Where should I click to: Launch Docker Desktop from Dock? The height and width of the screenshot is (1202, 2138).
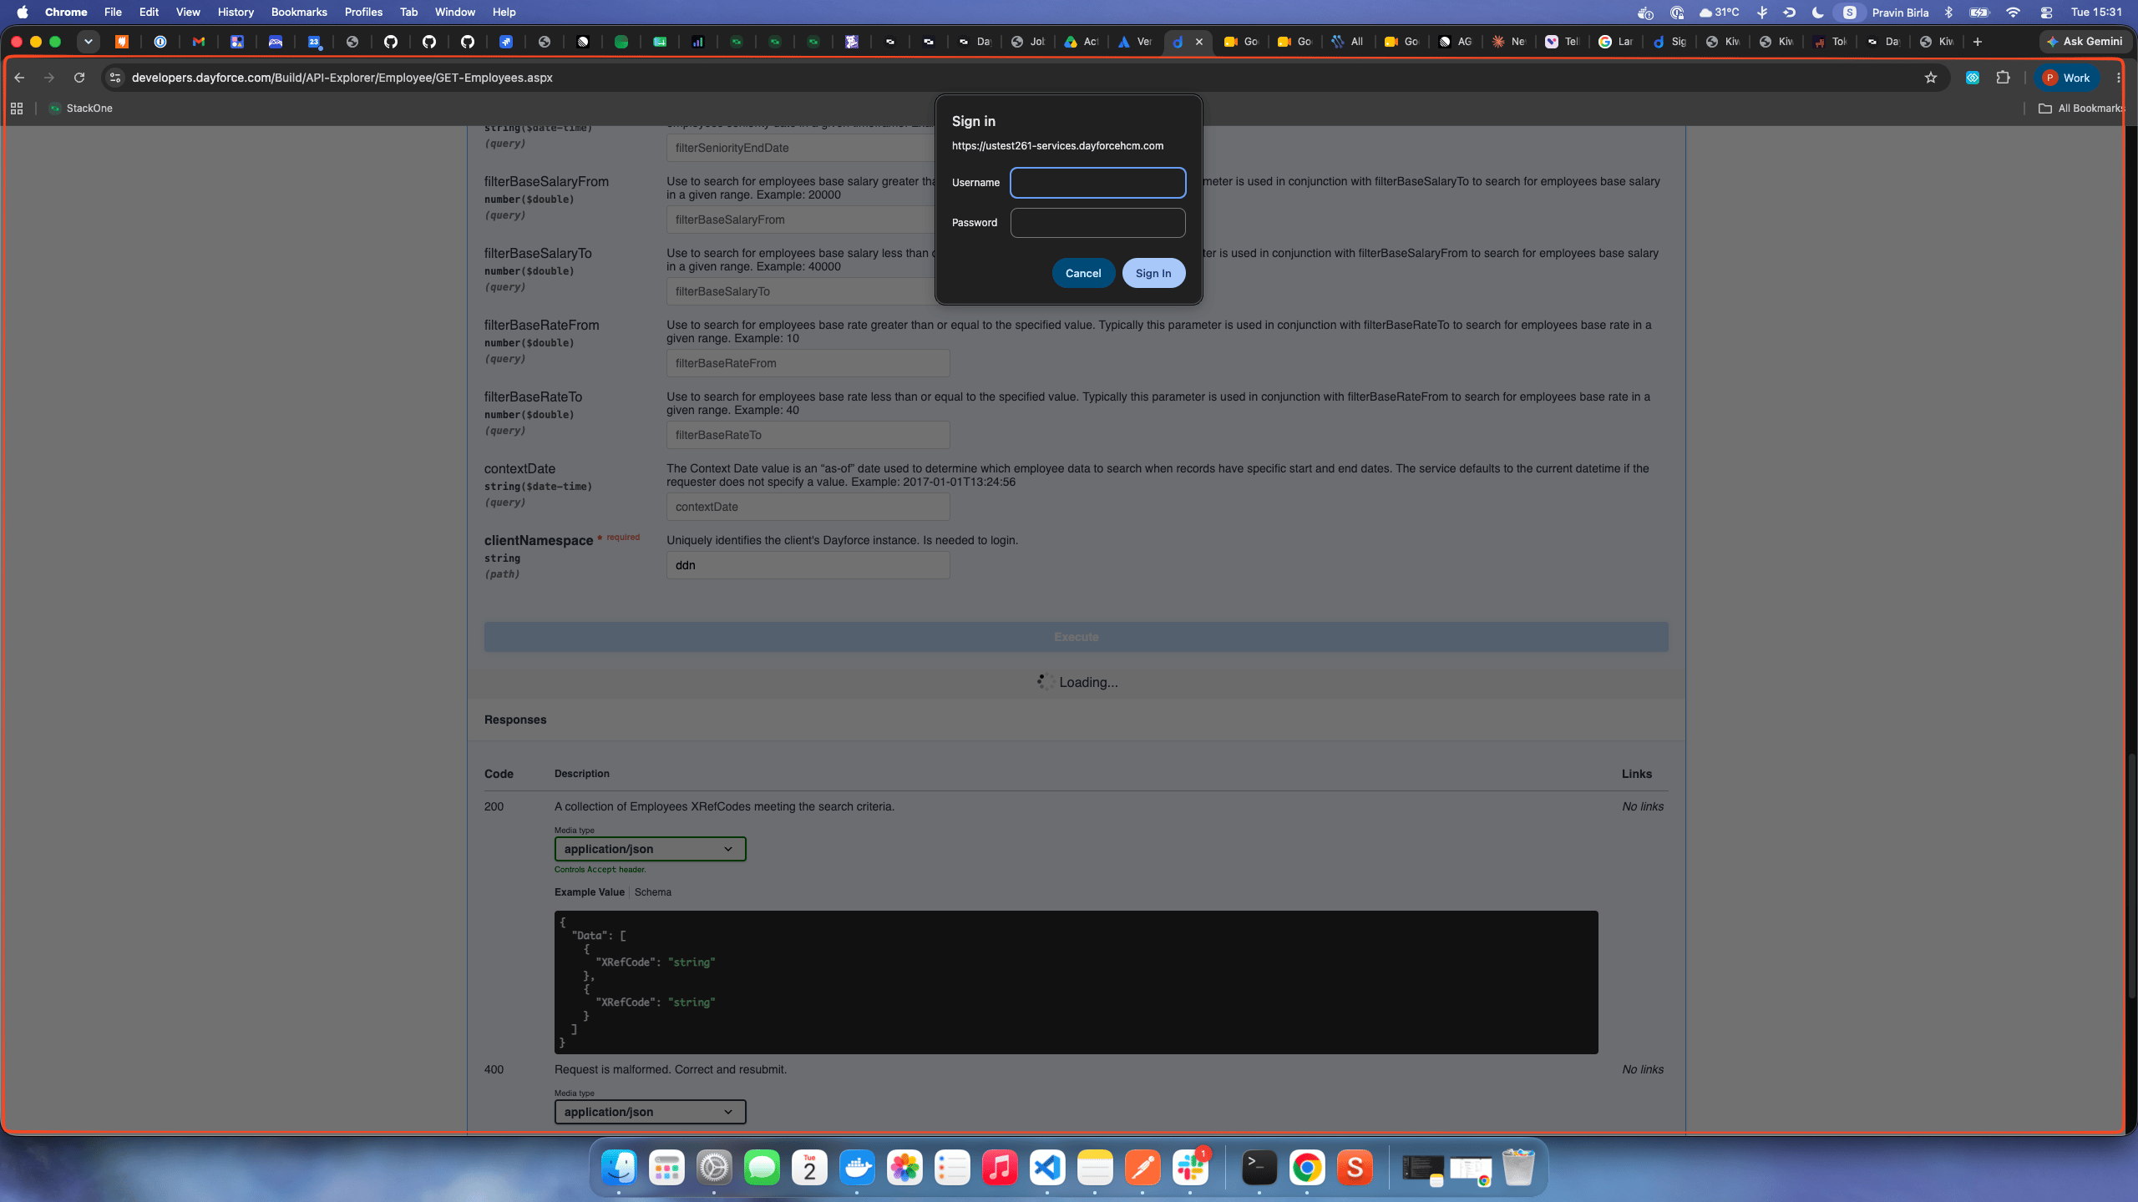point(857,1167)
